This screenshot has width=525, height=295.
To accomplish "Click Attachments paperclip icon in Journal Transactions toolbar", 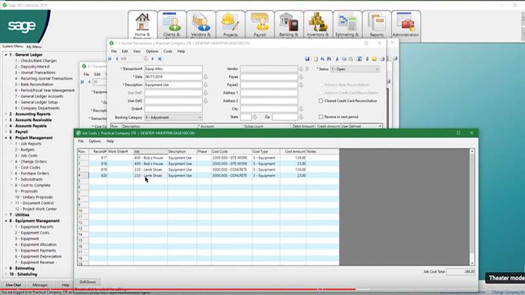I will click(367, 59).
